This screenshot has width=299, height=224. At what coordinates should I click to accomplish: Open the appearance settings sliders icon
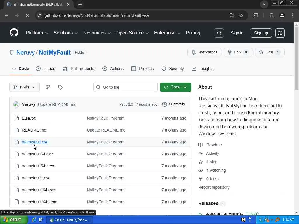tap(280, 33)
